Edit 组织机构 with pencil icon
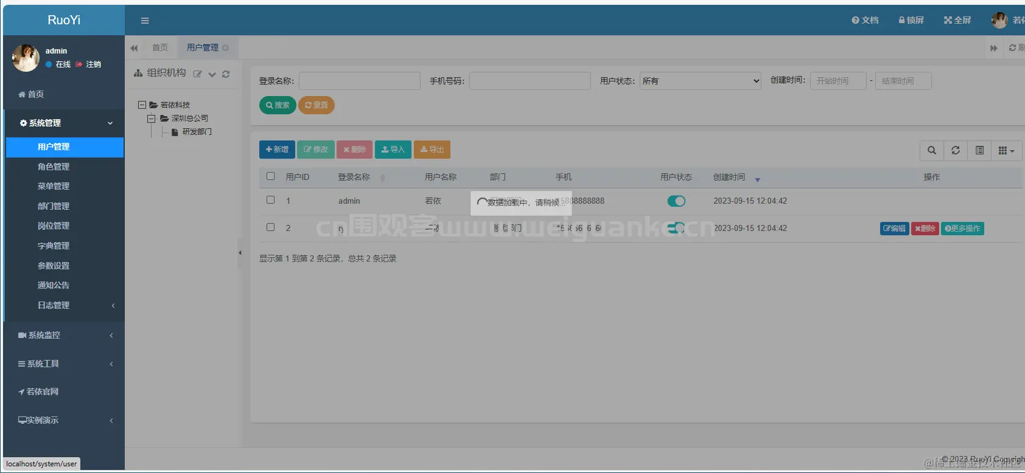The height and width of the screenshot is (473, 1025). point(198,74)
